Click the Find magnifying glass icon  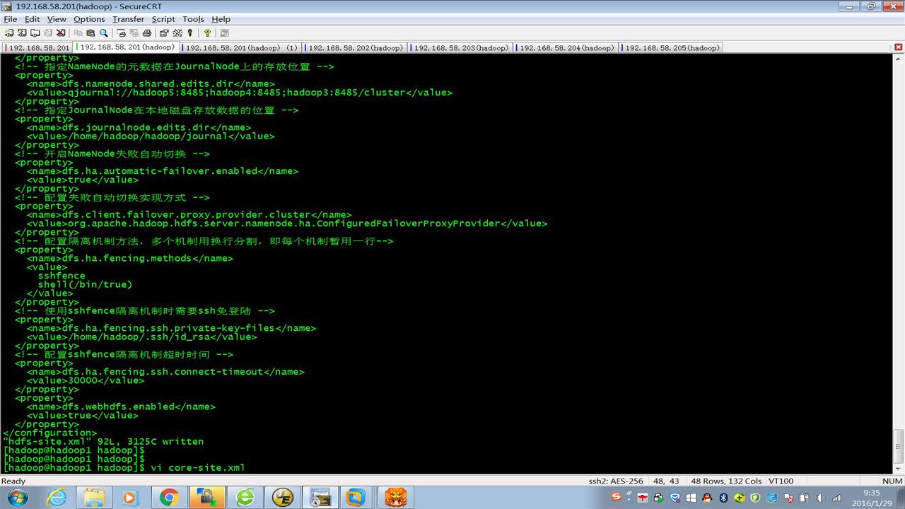[103, 33]
